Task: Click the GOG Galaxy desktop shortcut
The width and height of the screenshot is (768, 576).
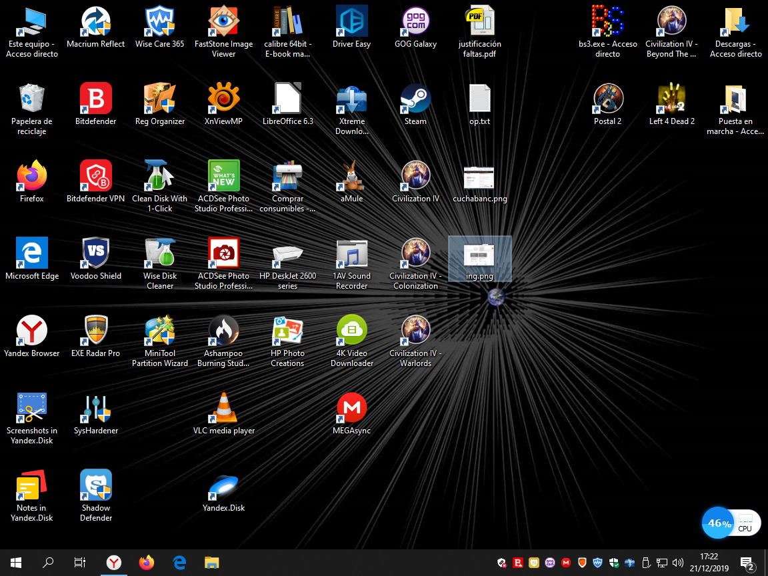Action: point(415,23)
